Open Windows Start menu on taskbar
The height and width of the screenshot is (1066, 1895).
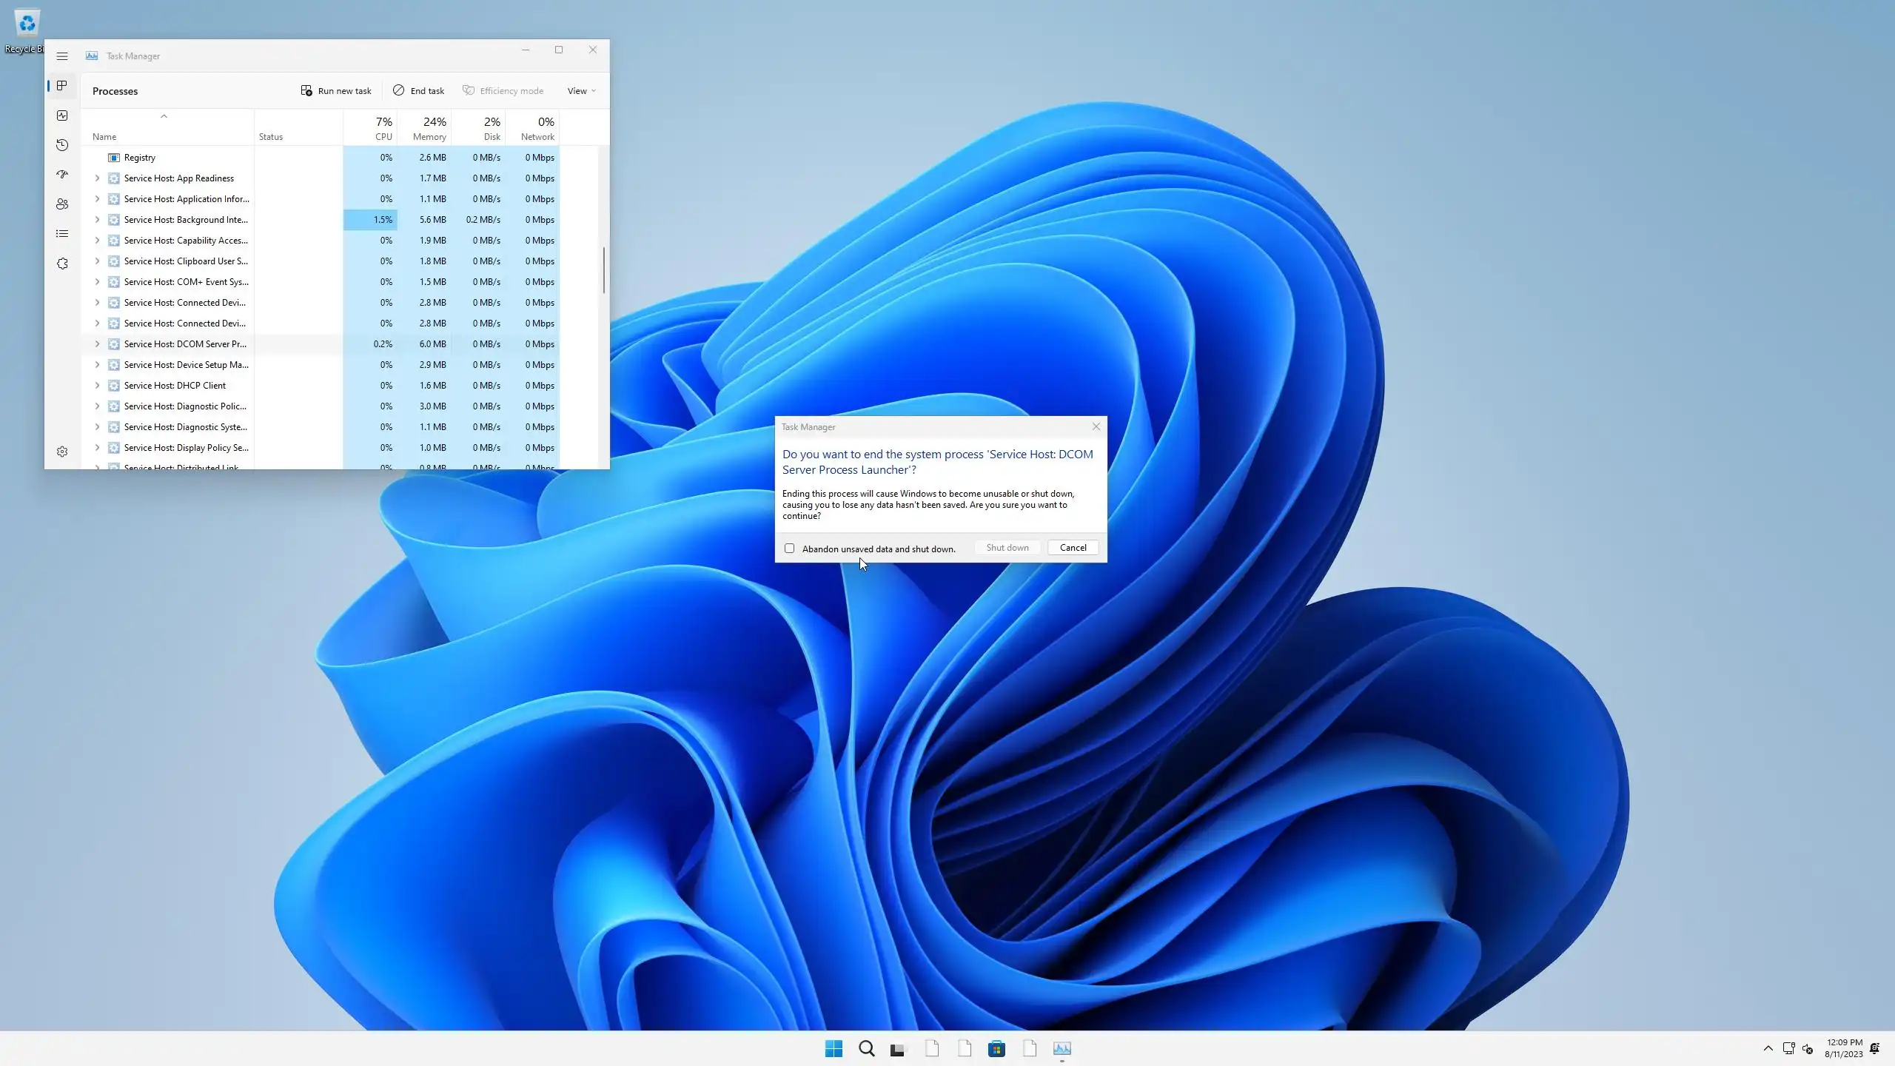click(x=834, y=1048)
